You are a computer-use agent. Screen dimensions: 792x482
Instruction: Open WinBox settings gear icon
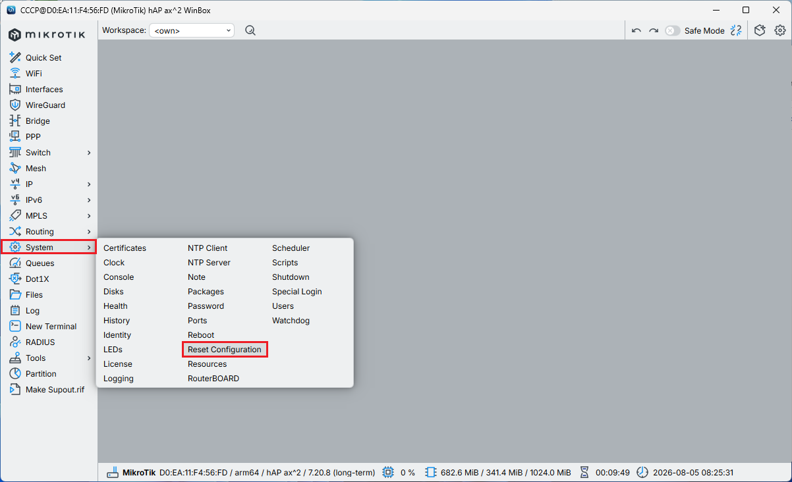pyautogui.click(x=780, y=30)
